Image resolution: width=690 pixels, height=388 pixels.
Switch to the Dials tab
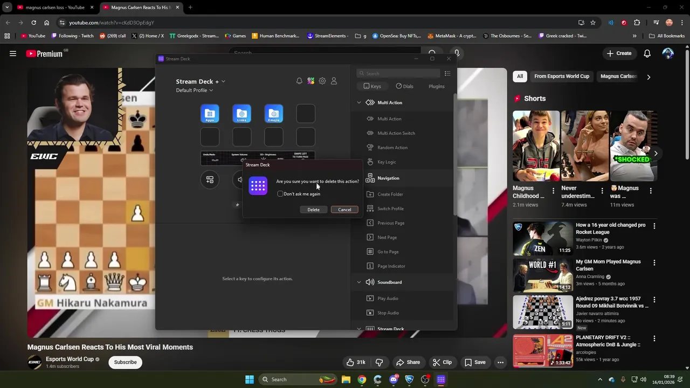point(404,86)
